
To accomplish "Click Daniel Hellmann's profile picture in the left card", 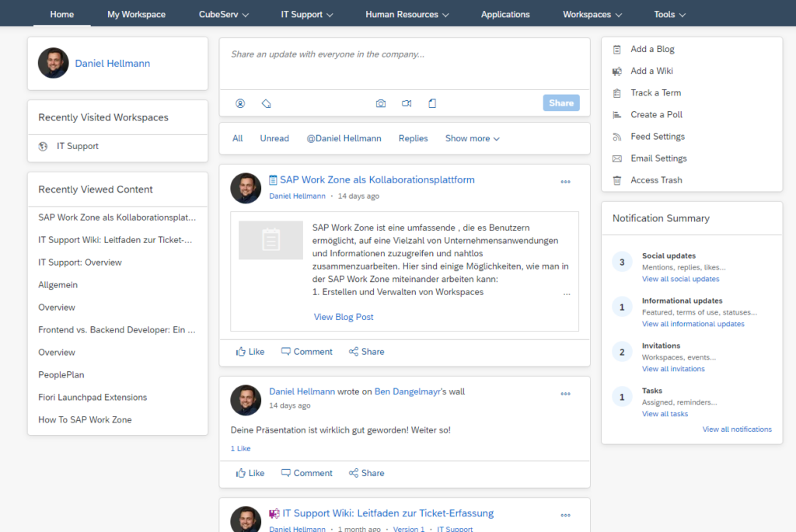I will 54,64.
